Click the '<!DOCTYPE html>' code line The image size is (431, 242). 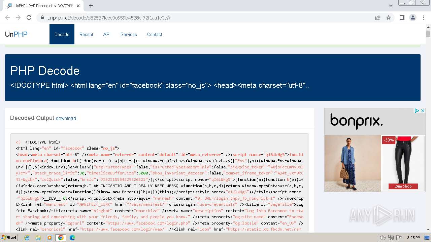tap(43, 142)
